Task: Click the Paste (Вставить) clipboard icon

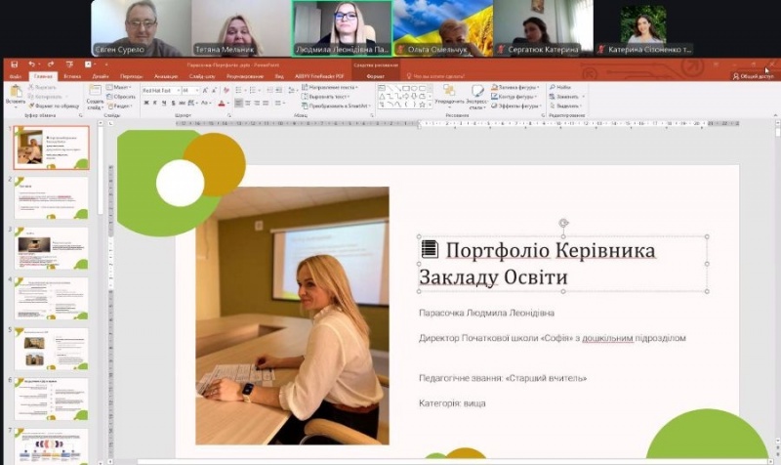Action: [x=16, y=93]
